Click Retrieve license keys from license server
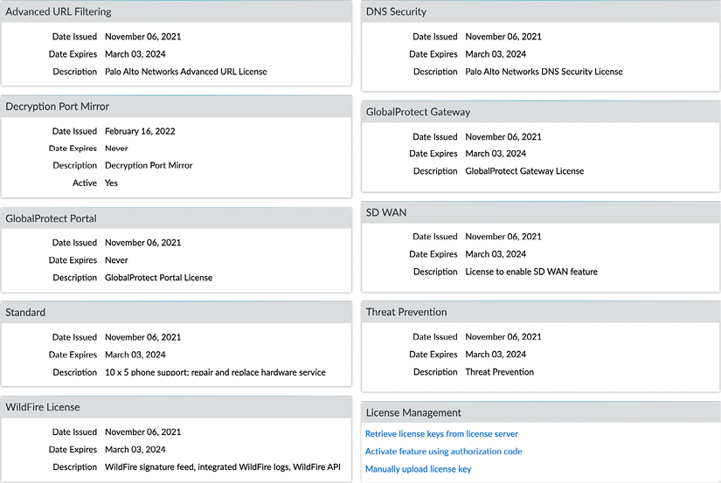 [441, 434]
